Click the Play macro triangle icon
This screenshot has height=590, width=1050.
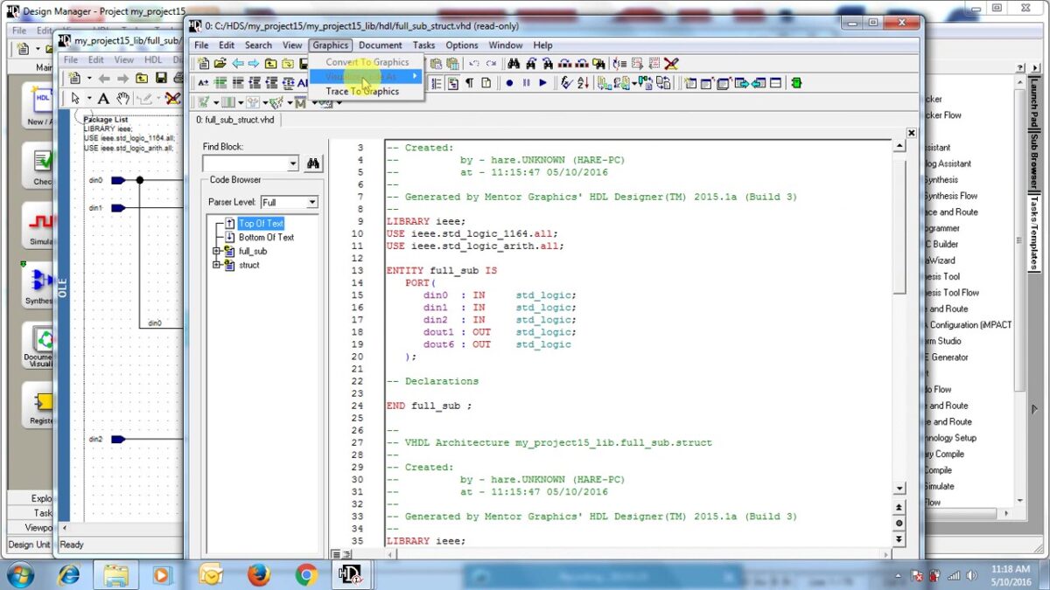click(542, 83)
